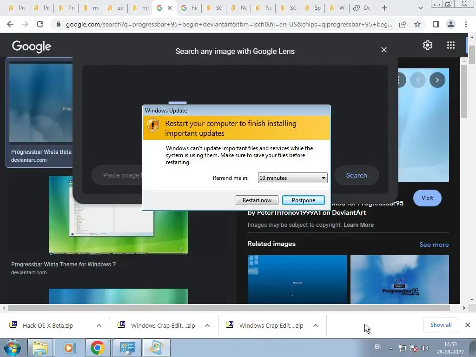Image resolution: width=476 pixels, height=357 pixels.
Task: Go forward in Chrome
Action: click(25, 24)
